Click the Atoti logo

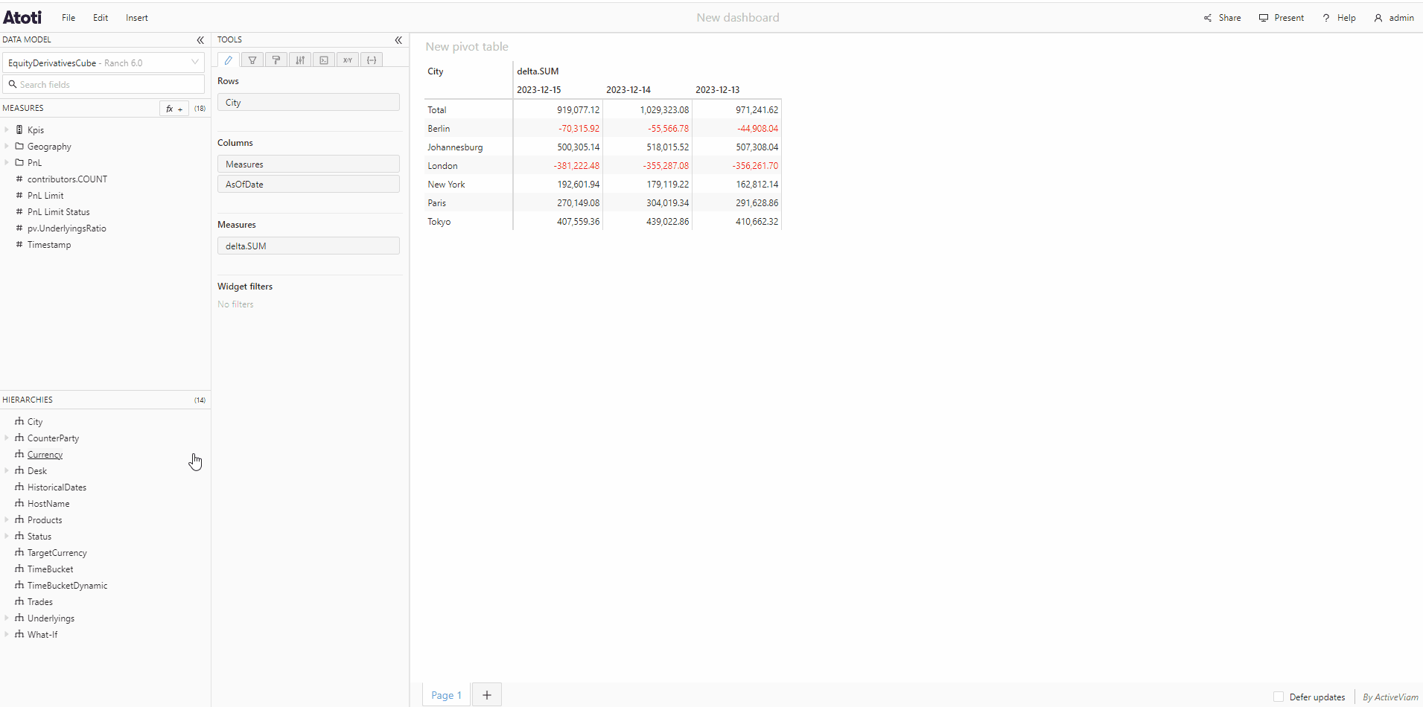pos(22,17)
